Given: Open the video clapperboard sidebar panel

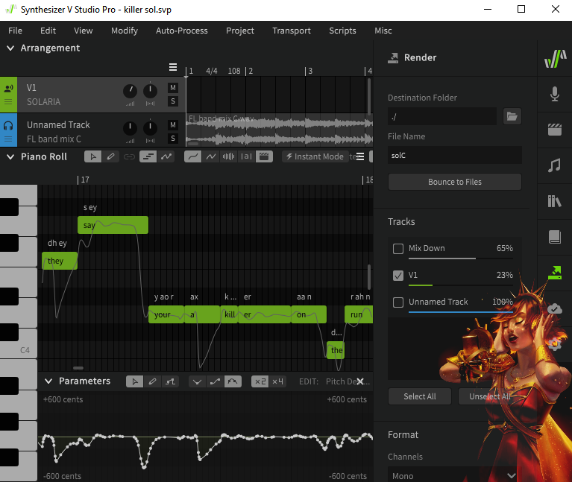Looking at the screenshot, I should [554, 130].
